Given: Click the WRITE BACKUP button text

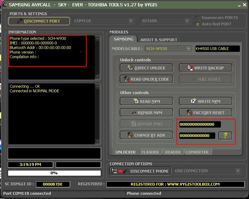Looking at the screenshot, I should point(209,68).
